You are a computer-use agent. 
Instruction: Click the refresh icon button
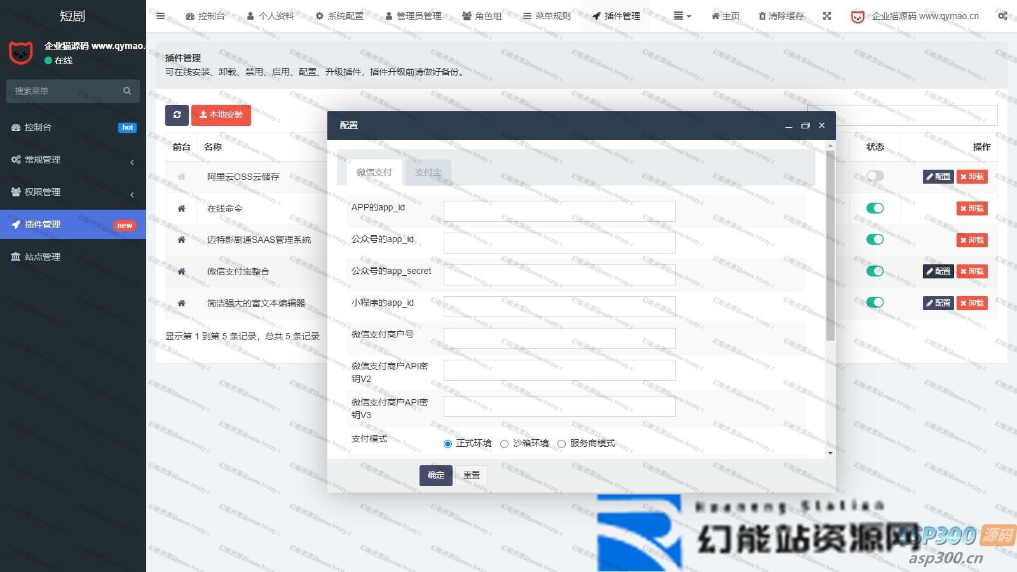(x=177, y=115)
